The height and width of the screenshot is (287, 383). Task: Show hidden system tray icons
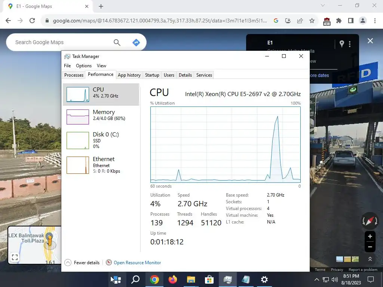point(316,280)
